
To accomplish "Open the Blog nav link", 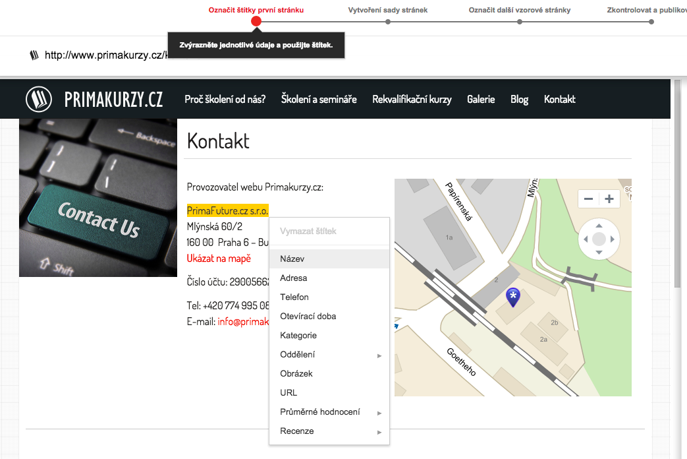I will (x=519, y=99).
